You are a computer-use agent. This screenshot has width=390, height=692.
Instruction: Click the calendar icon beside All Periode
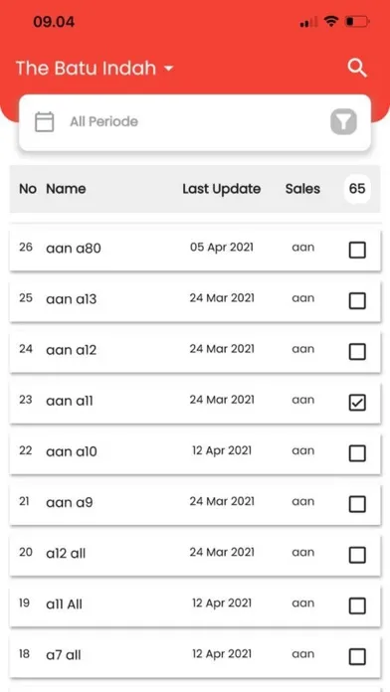pos(44,122)
